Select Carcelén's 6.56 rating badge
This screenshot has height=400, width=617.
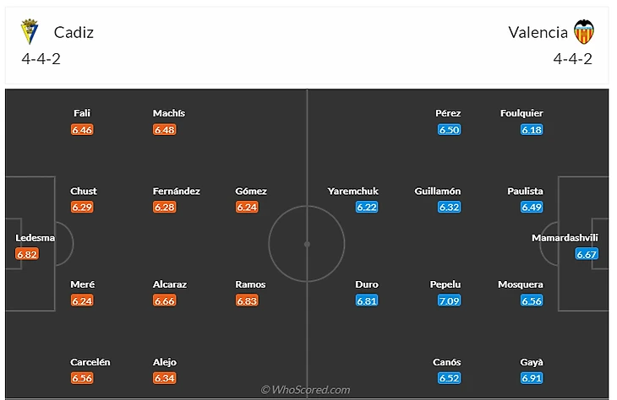click(x=82, y=378)
